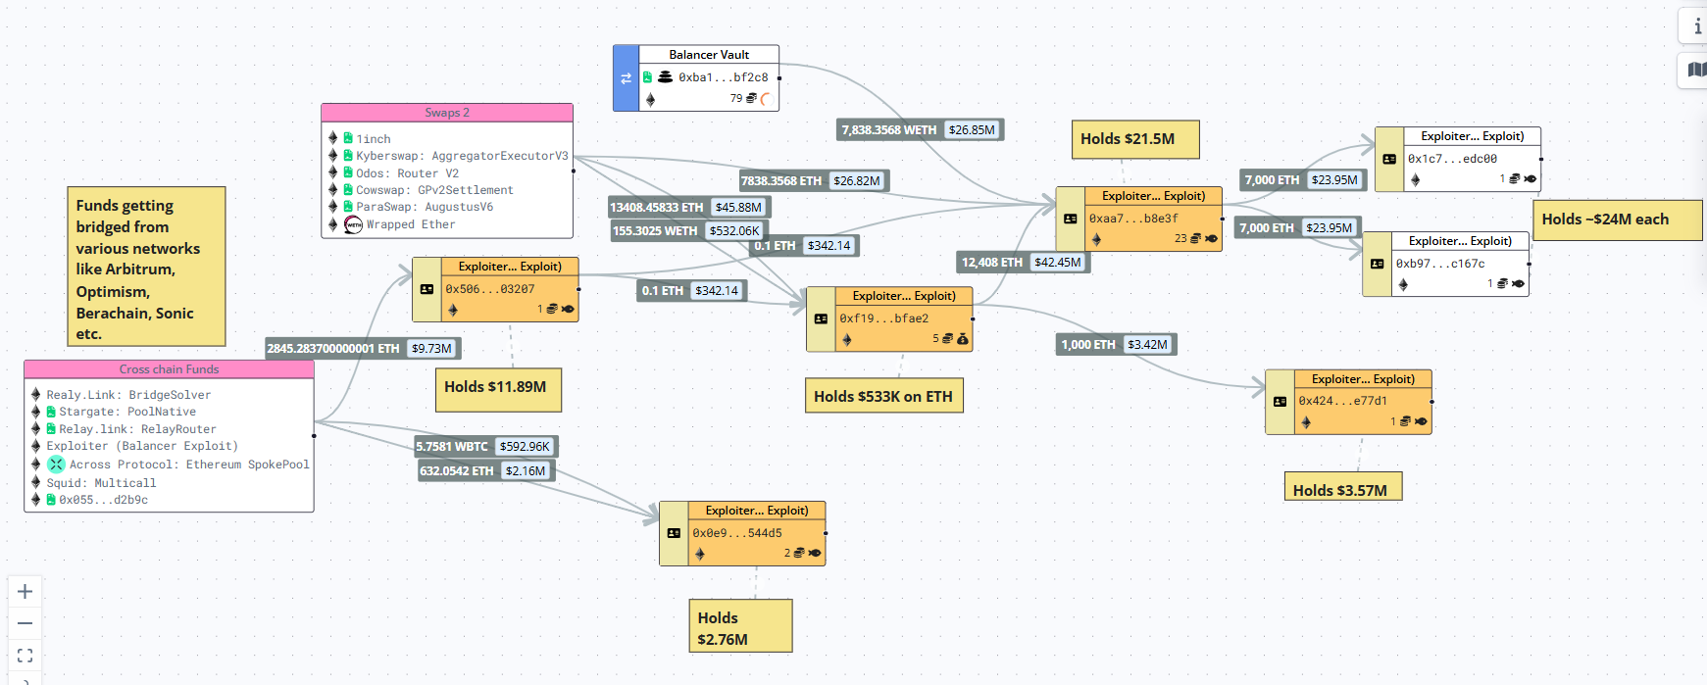Select Kyberswap: AggregatorExecutorV3 in Swaps 2
The width and height of the screenshot is (1707, 685).
pyautogui.click(x=461, y=156)
